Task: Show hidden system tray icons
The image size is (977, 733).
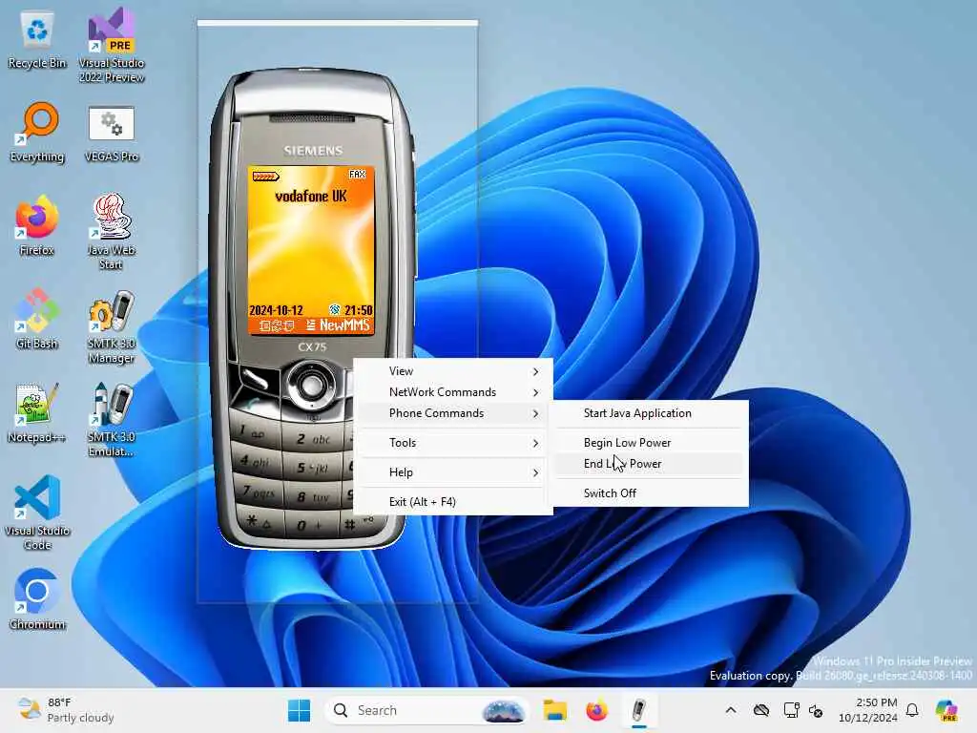Action: click(x=731, y=710)
